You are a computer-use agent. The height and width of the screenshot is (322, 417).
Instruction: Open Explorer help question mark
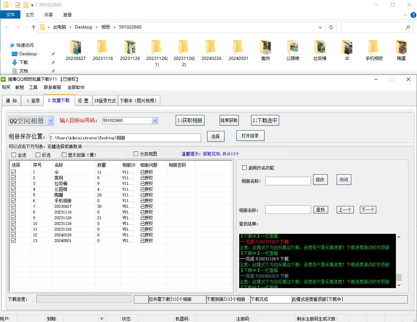click(413, 15)
